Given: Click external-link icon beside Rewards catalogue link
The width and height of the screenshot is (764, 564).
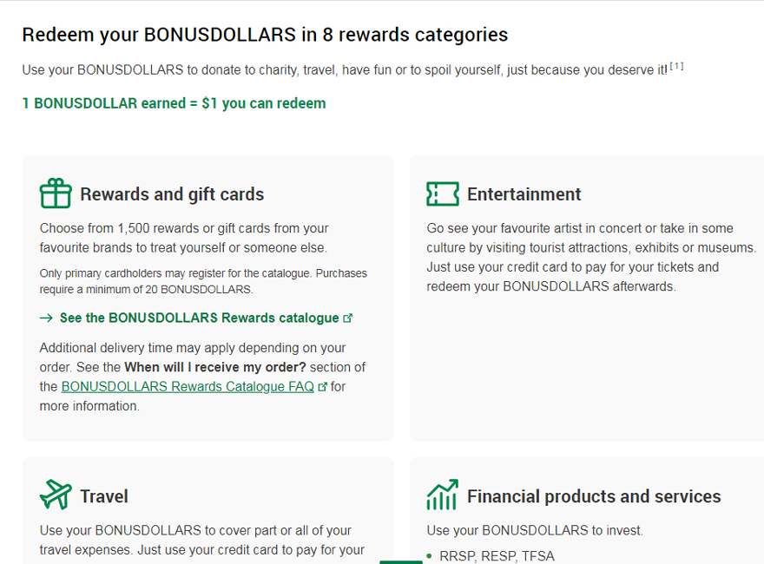Looking at the screenshot, I should coord(348,318).
